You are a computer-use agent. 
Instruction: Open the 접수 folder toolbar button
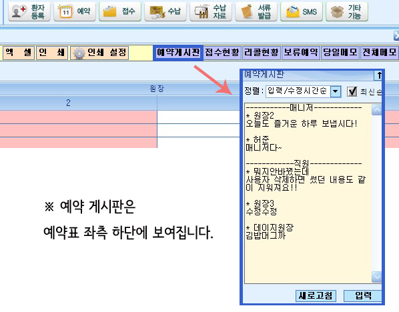[120, 11]
